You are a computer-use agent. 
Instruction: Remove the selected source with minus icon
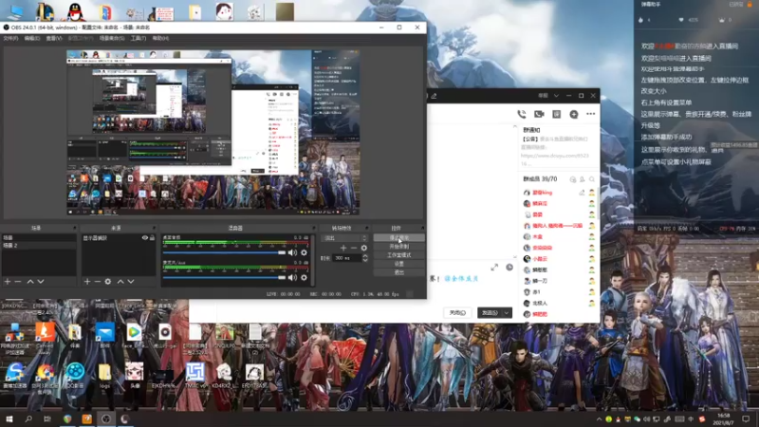(98, 281)
